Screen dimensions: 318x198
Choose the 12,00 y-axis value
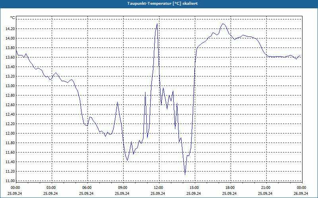(10, 133)
